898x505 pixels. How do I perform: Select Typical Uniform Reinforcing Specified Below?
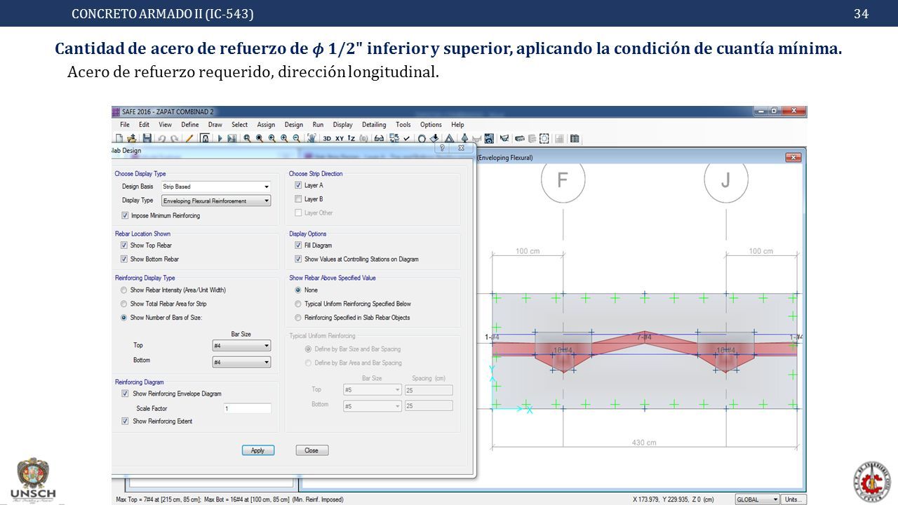click(298, 304)
